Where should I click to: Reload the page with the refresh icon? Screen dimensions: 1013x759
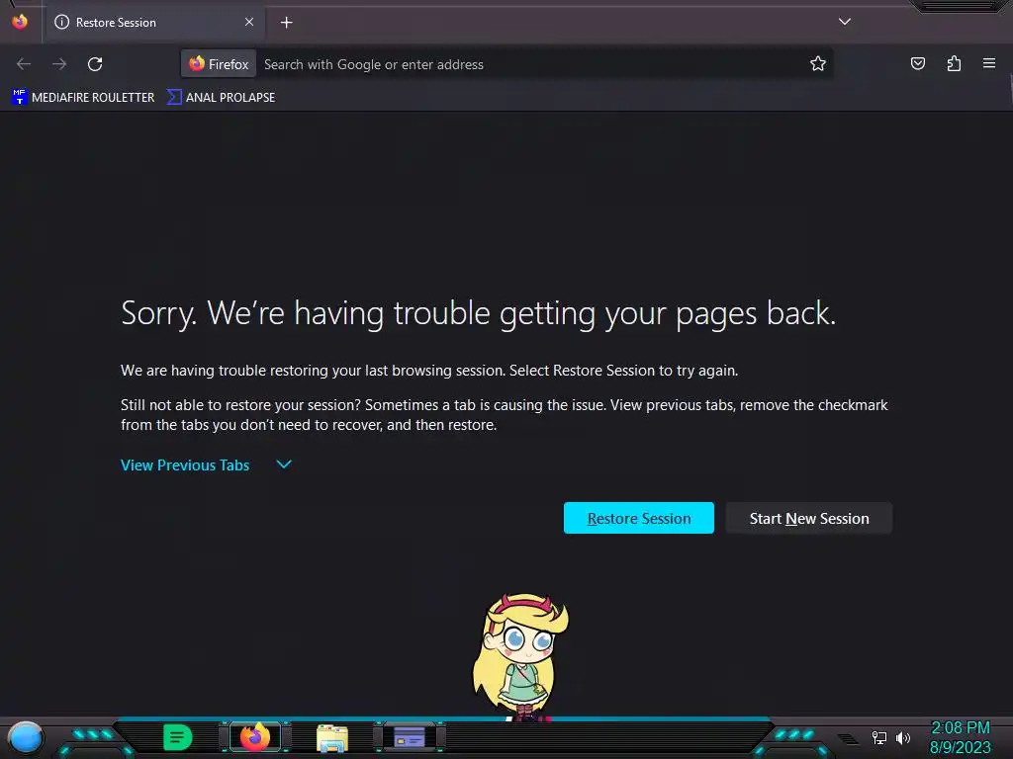coord(95,64)
